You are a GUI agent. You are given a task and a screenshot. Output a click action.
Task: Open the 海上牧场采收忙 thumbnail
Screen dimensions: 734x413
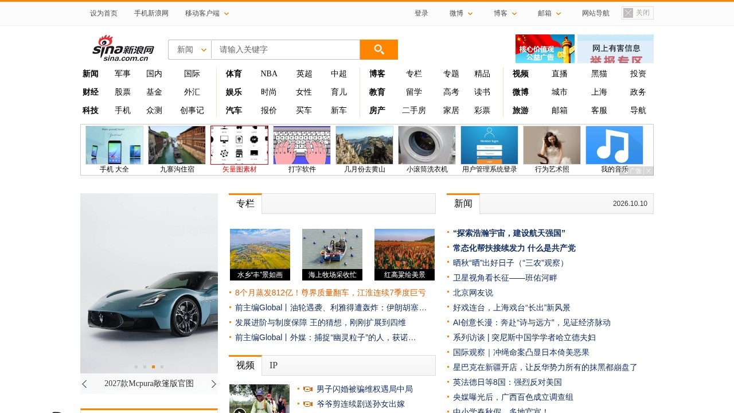(x=333, y=255)
